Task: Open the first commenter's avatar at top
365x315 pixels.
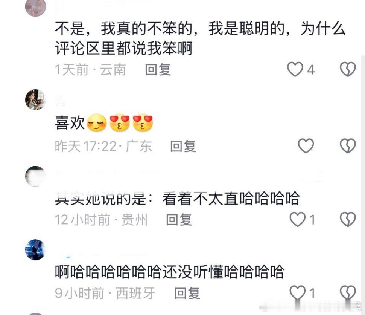Action: point(35,7)
